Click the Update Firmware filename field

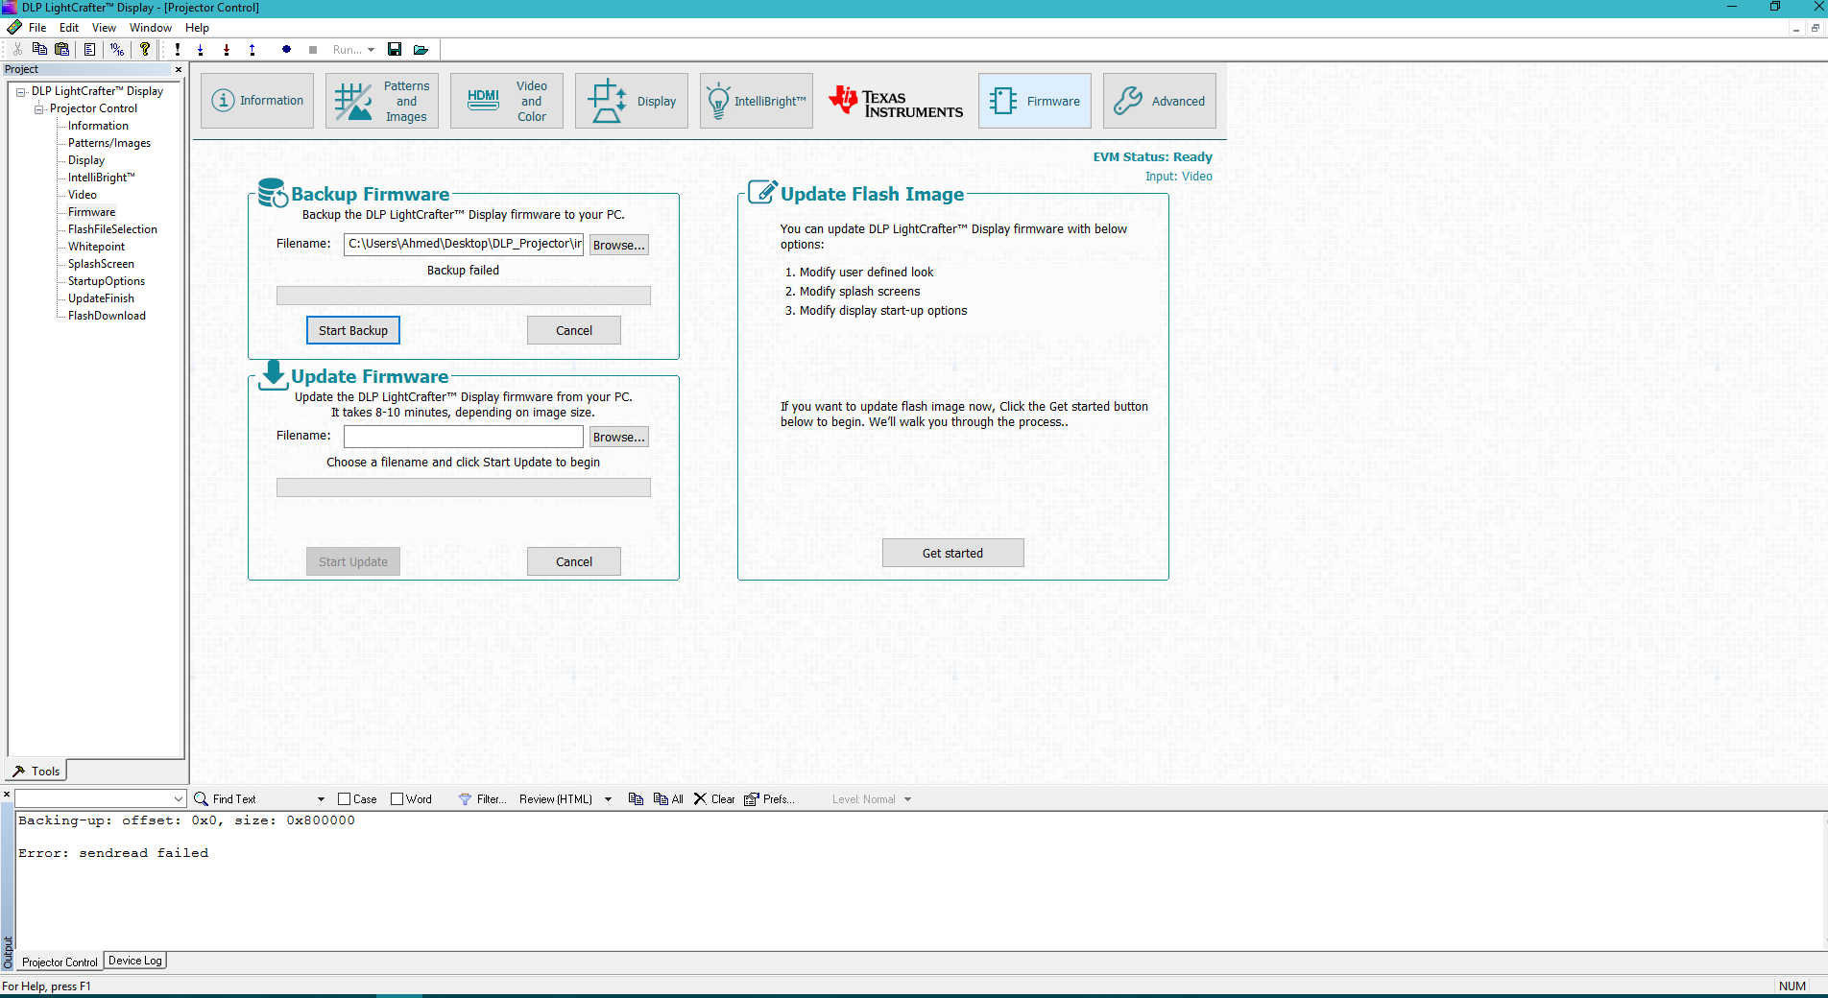click(x=464, y=436)
